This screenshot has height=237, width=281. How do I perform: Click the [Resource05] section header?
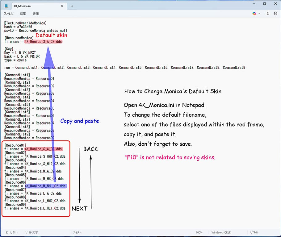(x=15, y=175)
